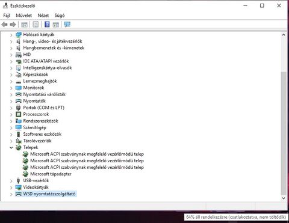The width and height of the screenshot is (289, 223).
Task: Click the vertical scrollbar thumb
Action: 284,133
